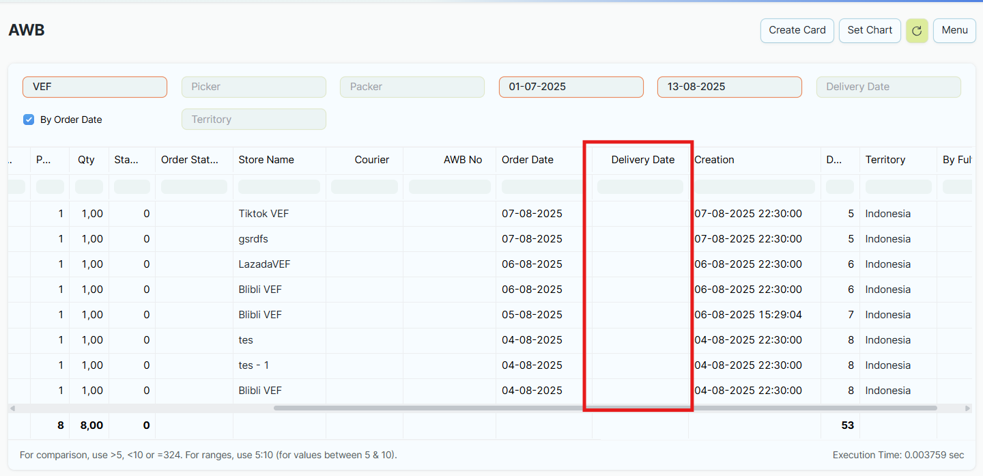Open the Menu button
The height and width of the screenshot is (476, 983).
[954, 30]
